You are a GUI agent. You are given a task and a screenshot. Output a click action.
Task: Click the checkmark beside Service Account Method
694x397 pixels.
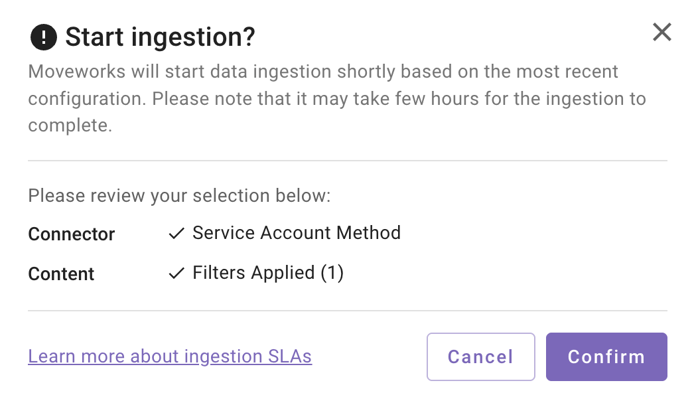pyautogui.click(x=176, y=234)
